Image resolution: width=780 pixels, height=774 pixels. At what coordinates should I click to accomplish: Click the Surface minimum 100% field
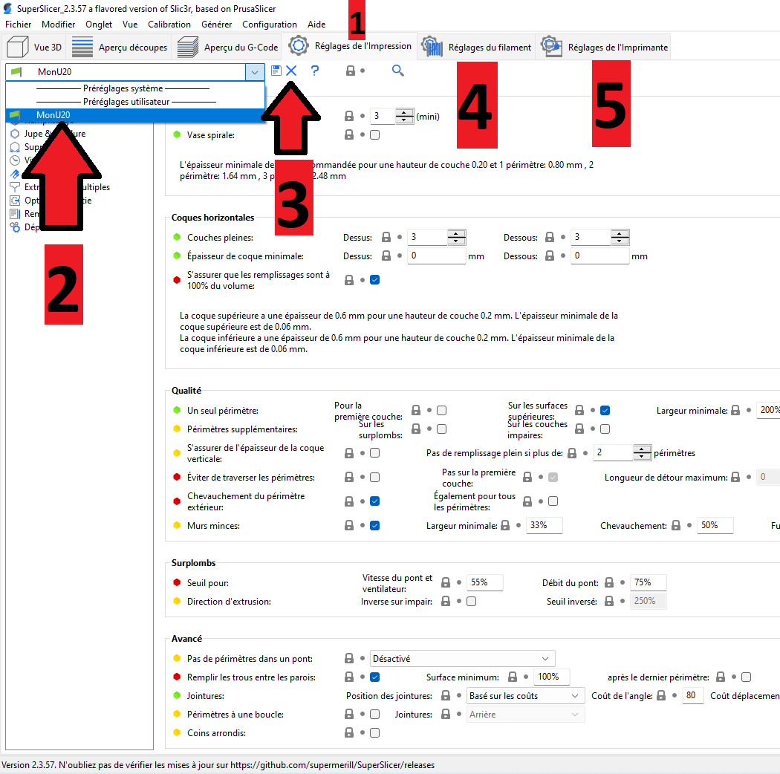click(x=552, y=677)
